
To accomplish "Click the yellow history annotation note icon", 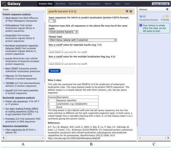I will (x=167, y=16).
